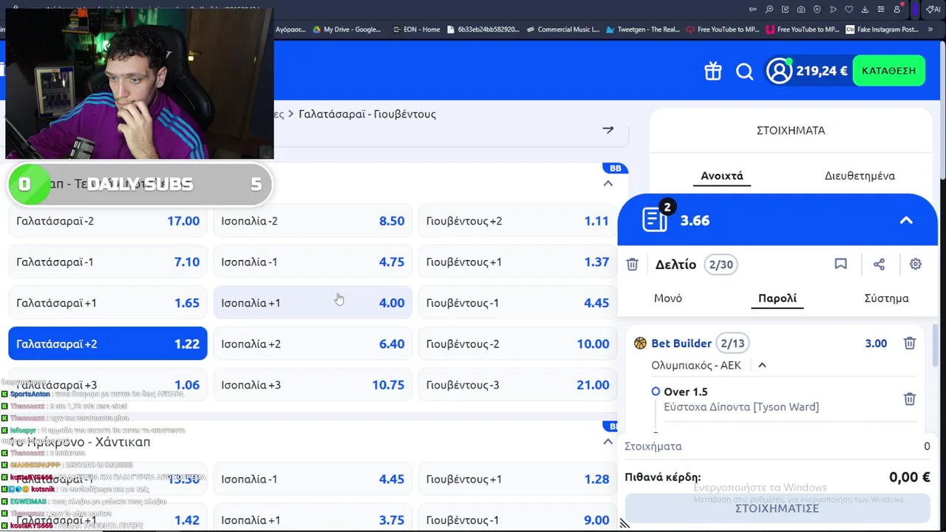Open the gift promotions icon
This screenshot has height=532, width=946.
712,71
